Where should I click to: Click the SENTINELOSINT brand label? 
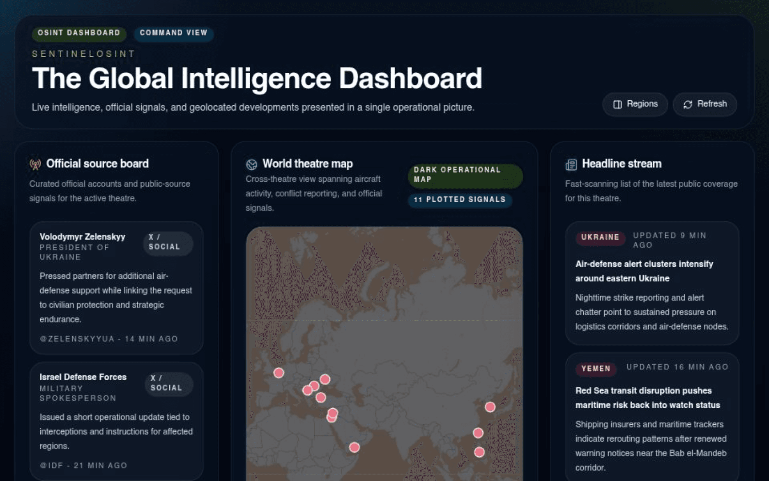coord(84,54)
